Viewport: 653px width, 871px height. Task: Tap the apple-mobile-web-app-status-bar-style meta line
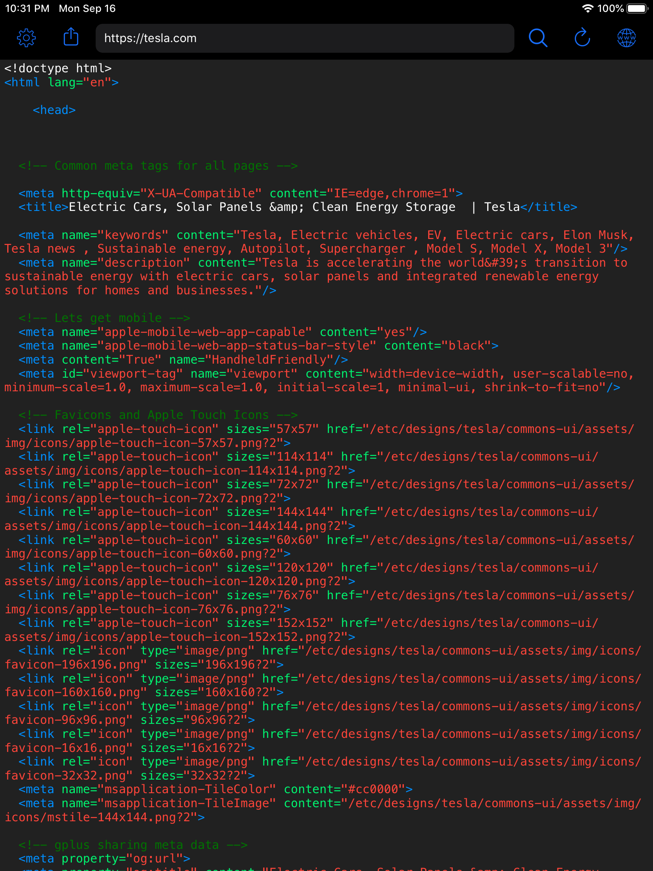coord(258,345)
